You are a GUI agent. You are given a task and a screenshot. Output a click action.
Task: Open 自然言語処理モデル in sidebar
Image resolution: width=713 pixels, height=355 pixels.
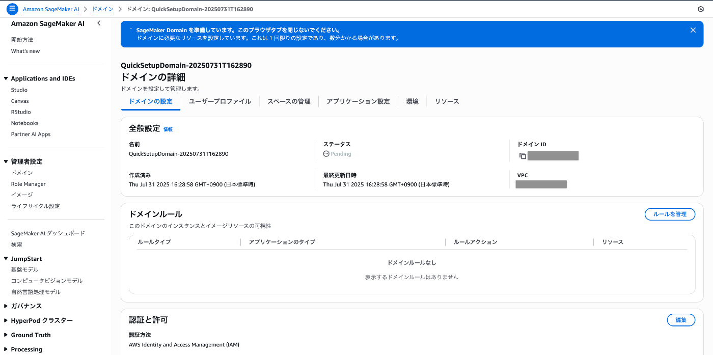pyautogui.click(x=36, y=292)
